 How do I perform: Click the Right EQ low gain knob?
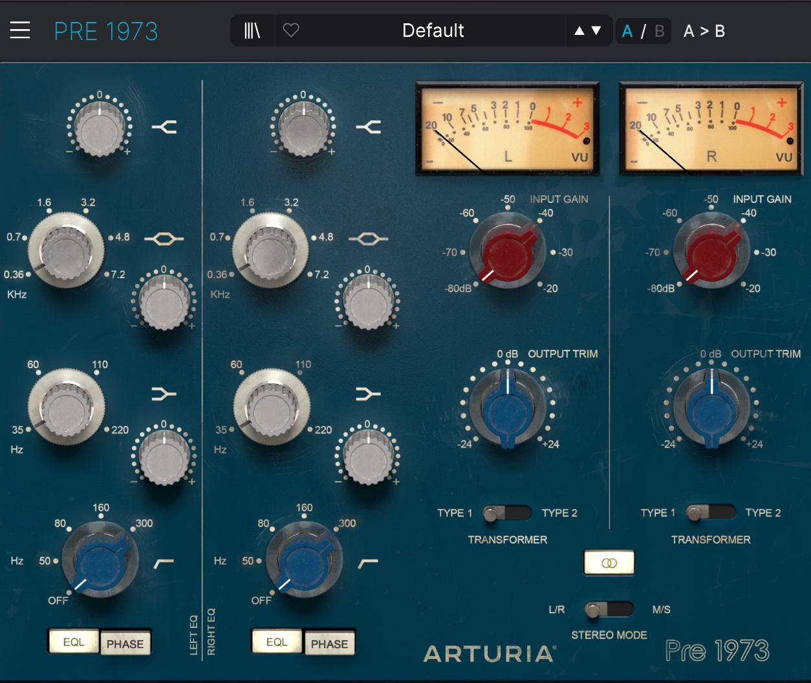pyautogui.click(x=368, y=457)
